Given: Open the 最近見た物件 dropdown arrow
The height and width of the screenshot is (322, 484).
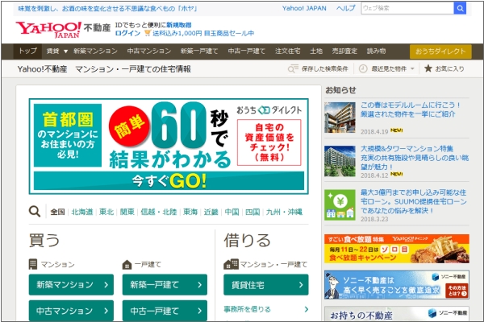Looking at the screenshot, I should pyautogui.click(x=412, y=68).
